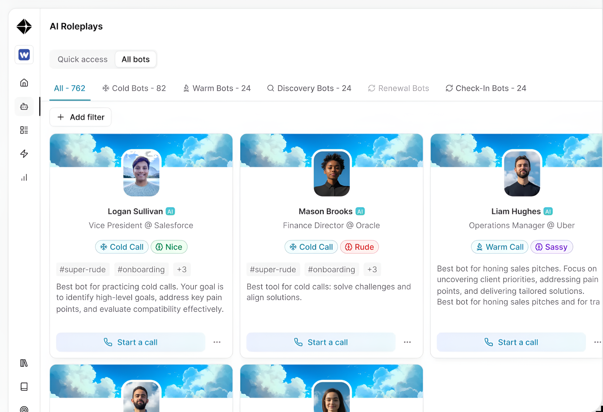This screenshot has height=412, width=603.
Task: Click Liam Hughes's profile photo
Action: point(522,173)
